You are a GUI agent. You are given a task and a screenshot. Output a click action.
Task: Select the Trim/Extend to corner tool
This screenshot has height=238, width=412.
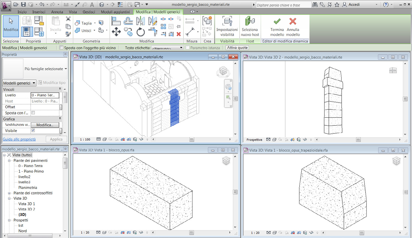click(153, 32)
